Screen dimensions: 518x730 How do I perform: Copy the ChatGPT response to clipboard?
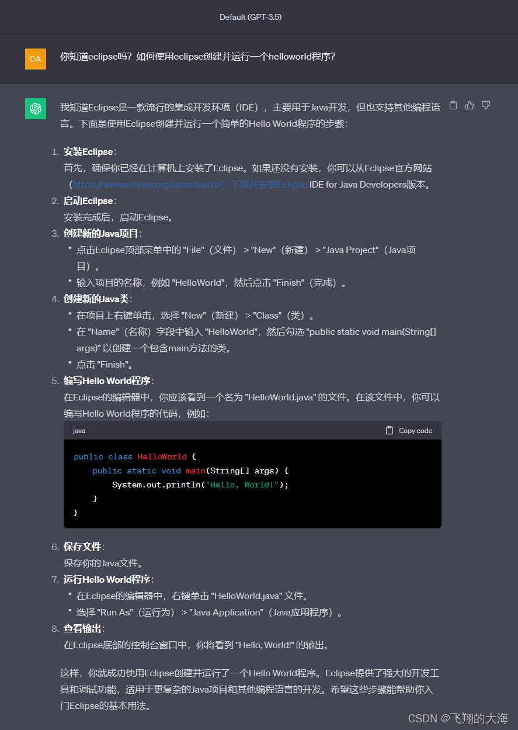click(453, 105)
